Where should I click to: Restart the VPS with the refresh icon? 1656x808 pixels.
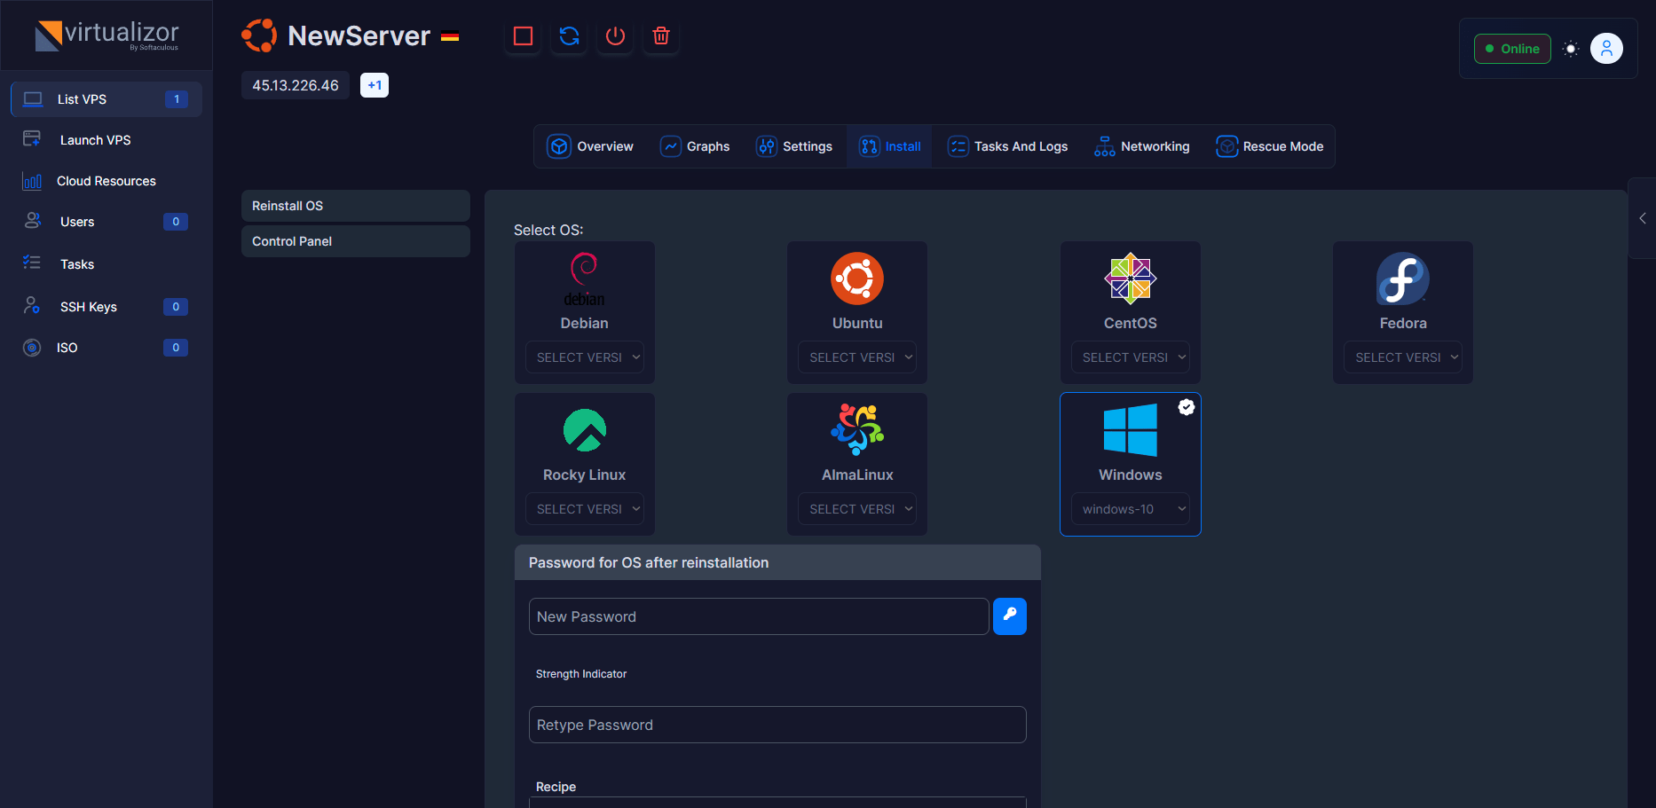point(570,36)
